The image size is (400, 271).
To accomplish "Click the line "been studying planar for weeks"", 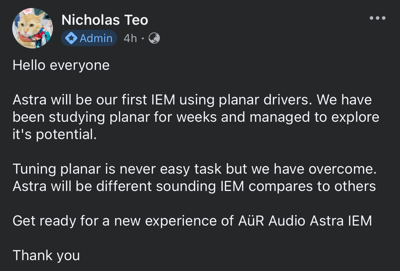I will (196, 117).
